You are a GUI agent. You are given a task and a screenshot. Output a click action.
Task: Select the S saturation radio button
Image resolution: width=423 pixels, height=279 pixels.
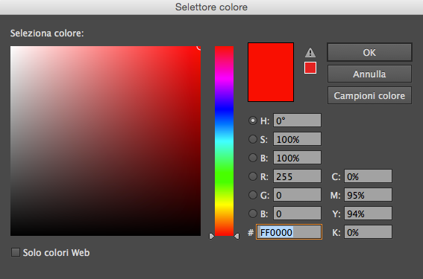(x=253, y=139)
